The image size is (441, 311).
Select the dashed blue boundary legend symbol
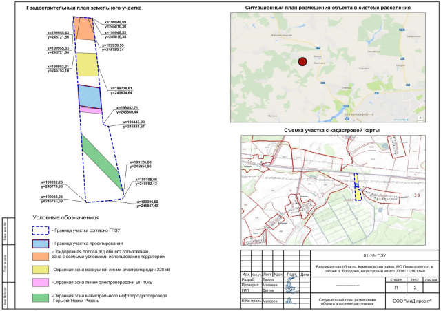coord(41,230)
